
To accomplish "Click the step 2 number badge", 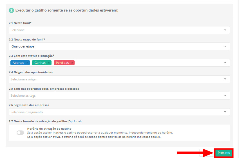I will tap(11, 10).
